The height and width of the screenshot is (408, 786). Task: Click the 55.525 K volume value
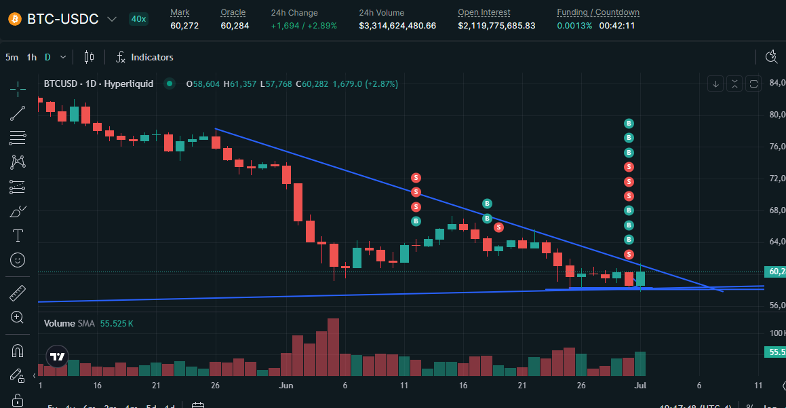[x=116, y=324]
